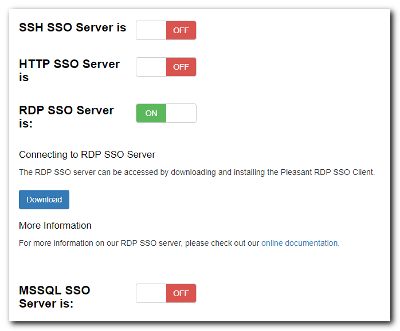Select the 'SSH SSO Server is' heading
The height and width of the screenshot is (331, 400).
click(x=72, y=27)
